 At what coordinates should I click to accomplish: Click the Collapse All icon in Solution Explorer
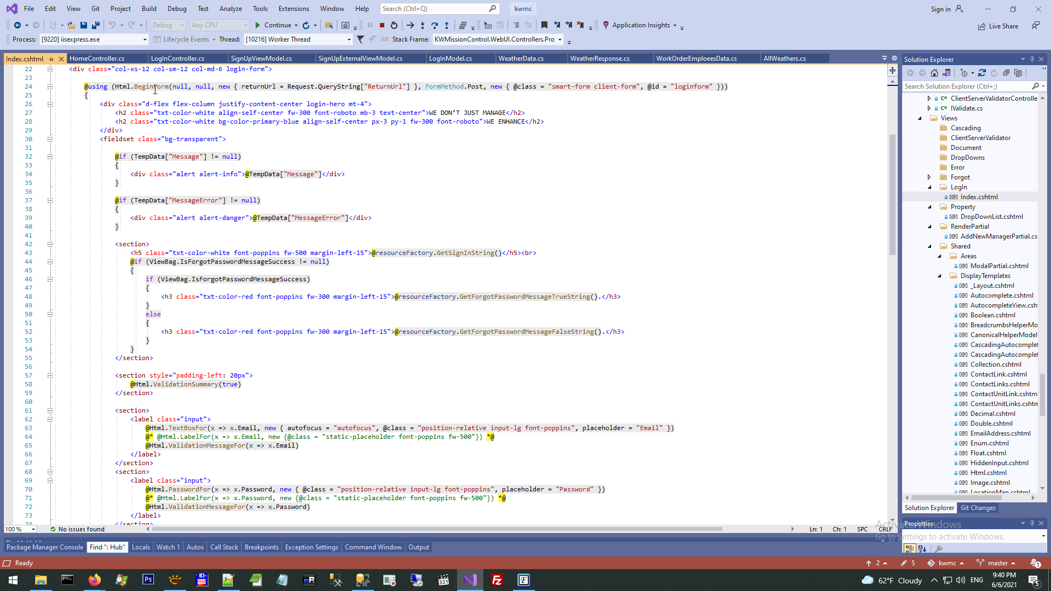pos(1006,73)
